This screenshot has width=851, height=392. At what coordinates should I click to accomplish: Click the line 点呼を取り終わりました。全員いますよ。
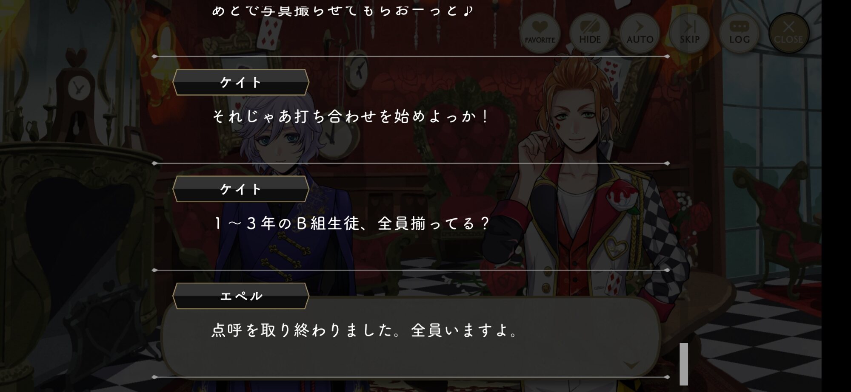(365, 330)
